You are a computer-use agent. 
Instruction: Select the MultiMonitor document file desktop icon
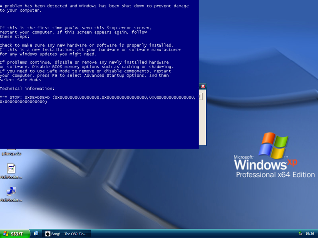[11, 171]
